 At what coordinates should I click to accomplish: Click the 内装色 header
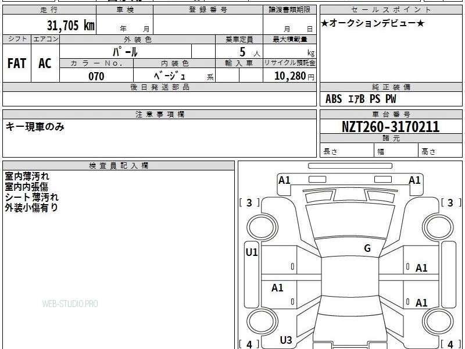pos(174,63)
